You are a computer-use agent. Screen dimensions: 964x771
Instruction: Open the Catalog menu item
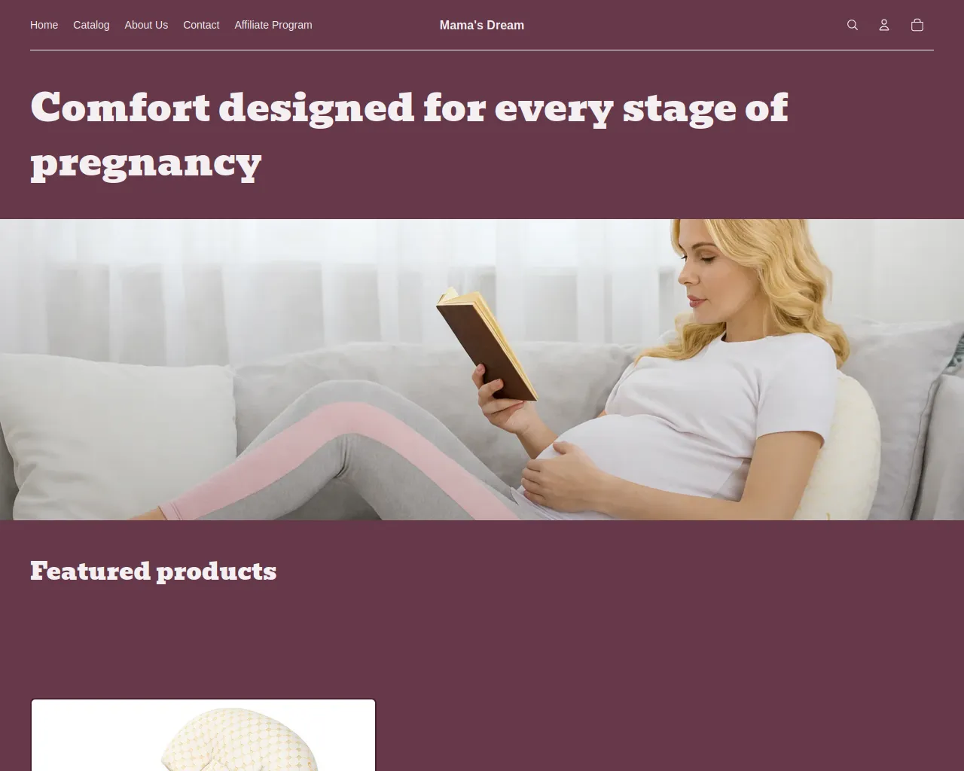(91, 25)
